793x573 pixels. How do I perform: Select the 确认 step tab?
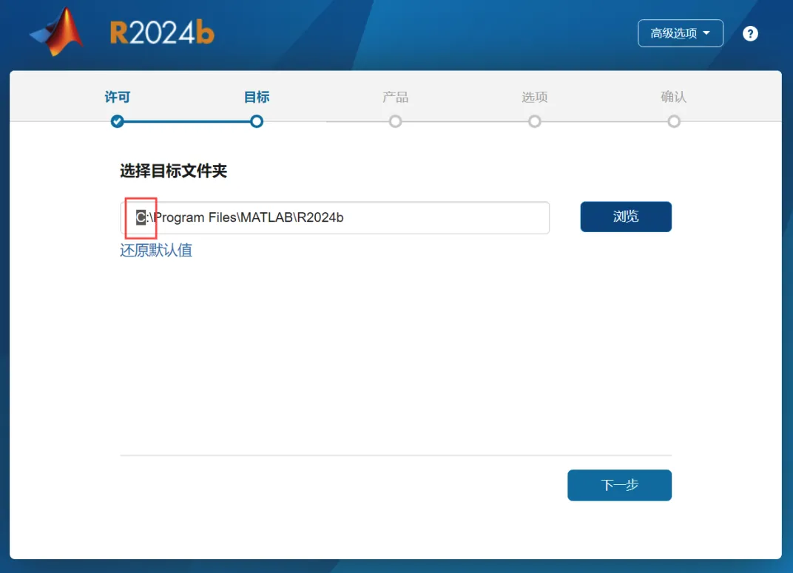[674, 97]
